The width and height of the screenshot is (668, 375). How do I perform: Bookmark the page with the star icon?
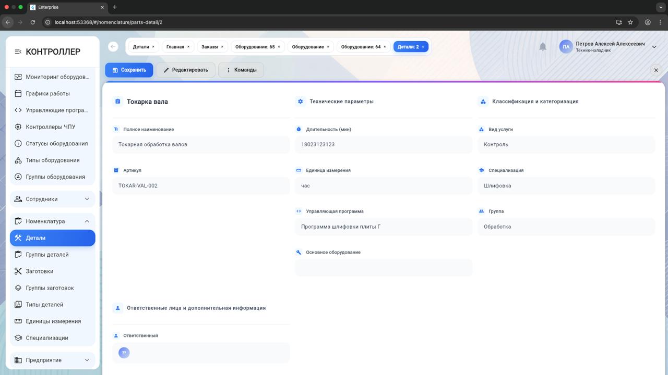(630, 22)
